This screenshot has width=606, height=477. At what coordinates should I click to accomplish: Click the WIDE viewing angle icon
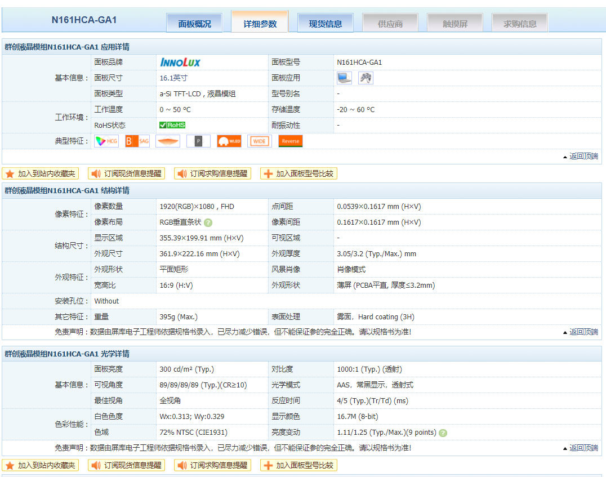click(259, 141)
